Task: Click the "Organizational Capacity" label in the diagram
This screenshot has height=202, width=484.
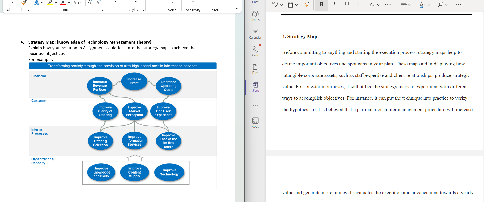Action: click(43, 161)
